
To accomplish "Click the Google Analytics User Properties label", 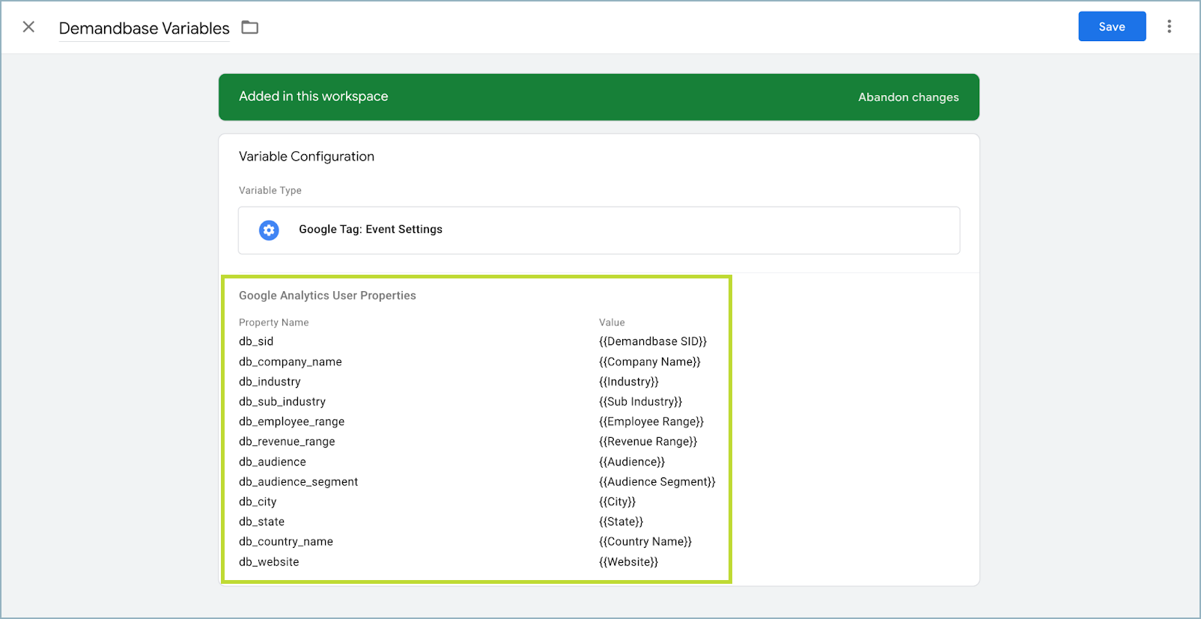I will (327, 296).
